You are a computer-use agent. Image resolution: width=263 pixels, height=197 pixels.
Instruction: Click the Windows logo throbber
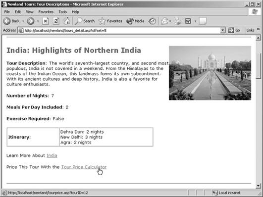[255, 12]
